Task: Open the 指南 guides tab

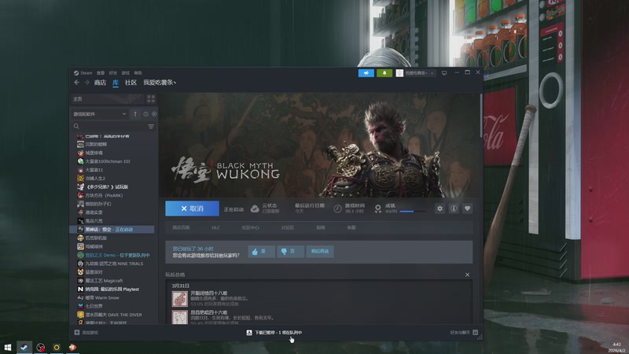Action: pos(321,227)
